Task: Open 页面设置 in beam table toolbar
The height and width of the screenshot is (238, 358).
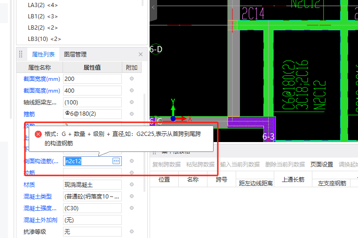Action: tap(322, 164)
